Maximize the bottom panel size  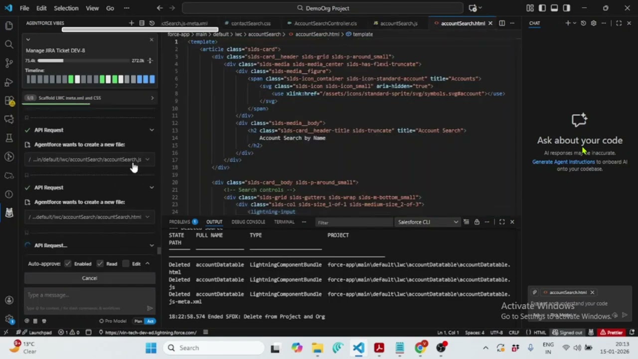502,222
